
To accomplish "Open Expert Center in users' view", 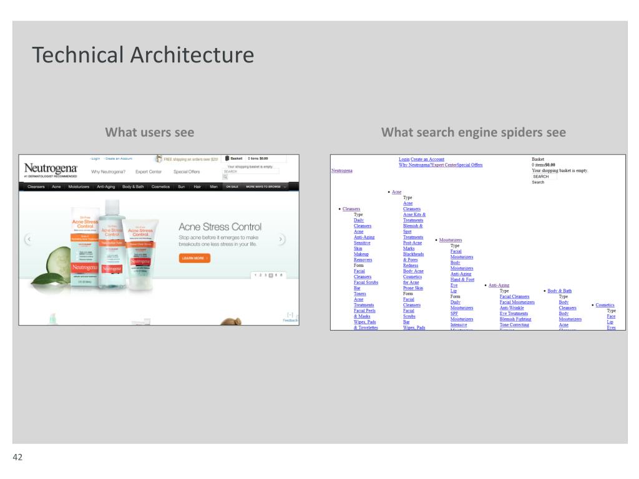I will (x=149, y=172).
